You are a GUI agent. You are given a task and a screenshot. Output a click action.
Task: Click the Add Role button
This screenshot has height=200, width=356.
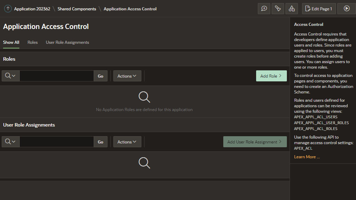[x=271, y=76]
